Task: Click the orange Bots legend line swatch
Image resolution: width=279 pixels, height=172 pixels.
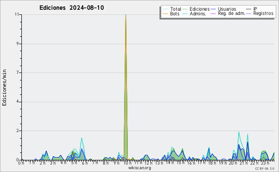Action: (x=165, y=13)
